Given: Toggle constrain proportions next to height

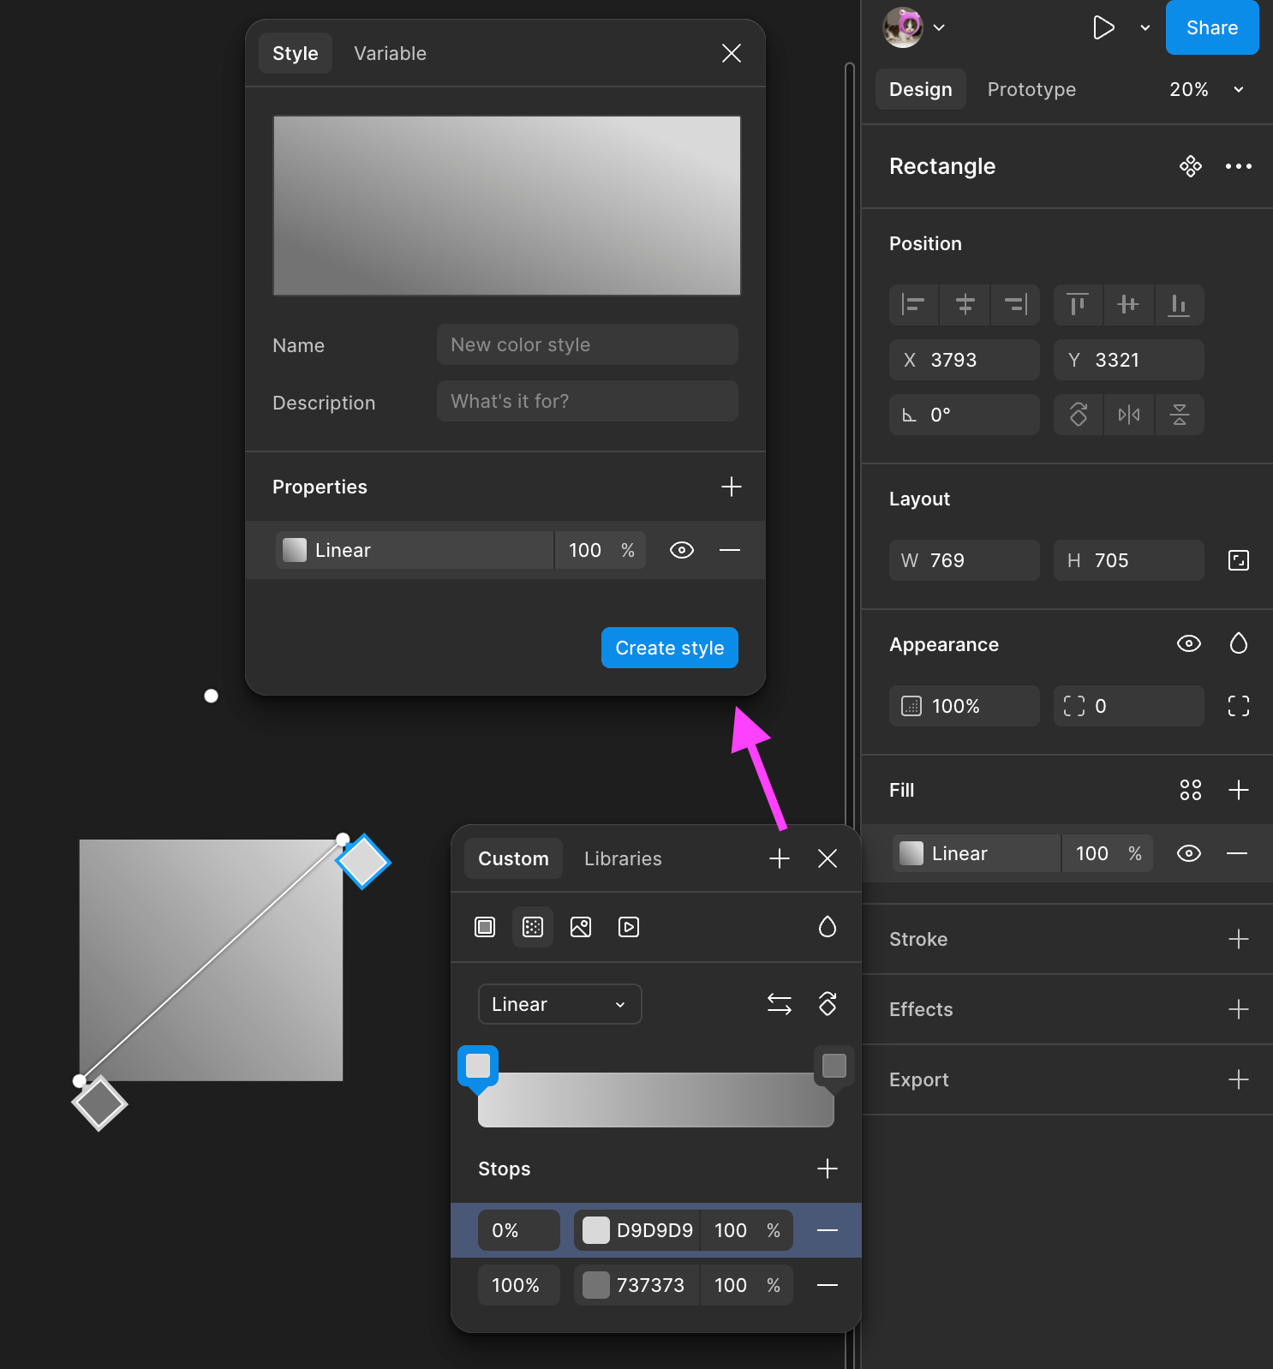Looking at the screenshot, I should coord(1239,560).
